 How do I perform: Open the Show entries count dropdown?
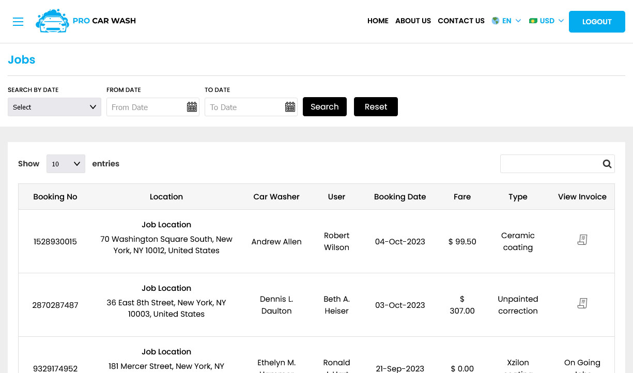66,164
